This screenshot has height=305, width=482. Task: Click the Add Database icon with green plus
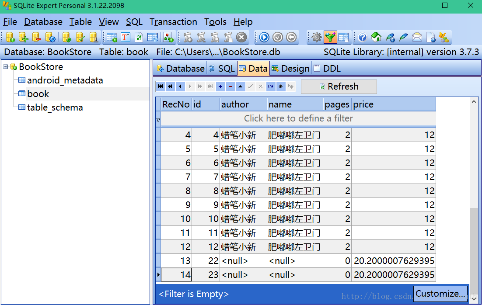[x=23, y=38]
